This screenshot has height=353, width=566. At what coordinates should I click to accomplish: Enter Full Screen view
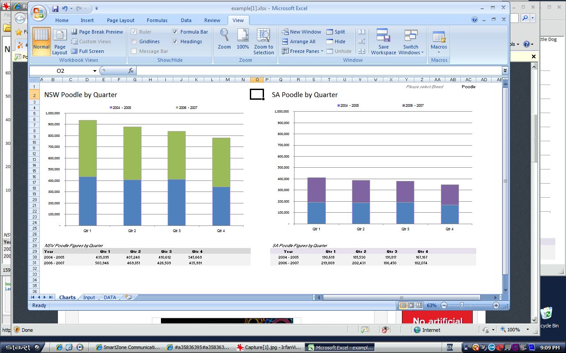[88, 51]
